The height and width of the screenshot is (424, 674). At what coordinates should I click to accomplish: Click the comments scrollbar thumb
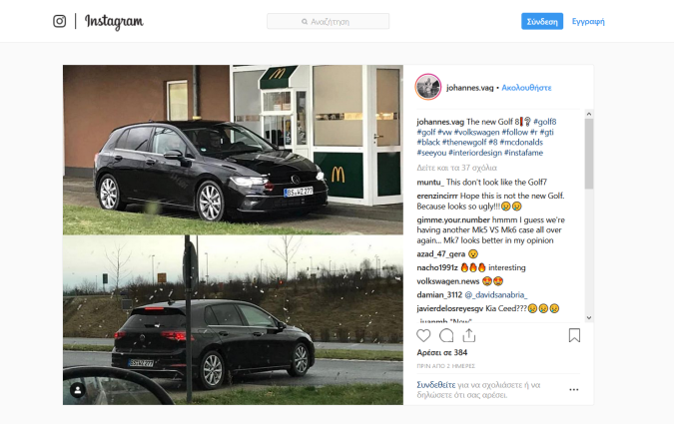tap(589, 154)
